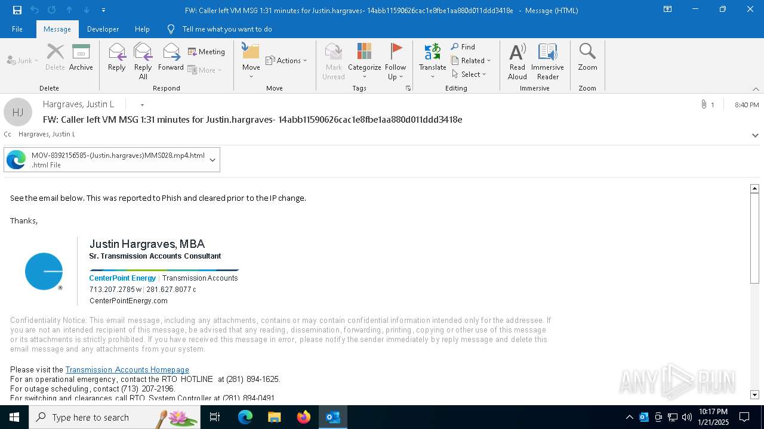Click the taskbar search box
The height and width of the screenshot is (429, 764).
[x=115, y=417]
